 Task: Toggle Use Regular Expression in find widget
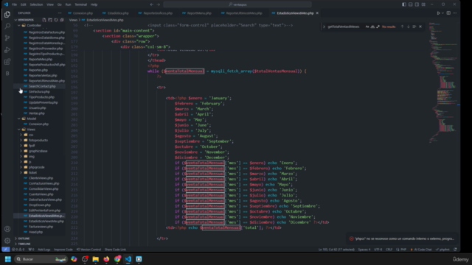point(378,26)
